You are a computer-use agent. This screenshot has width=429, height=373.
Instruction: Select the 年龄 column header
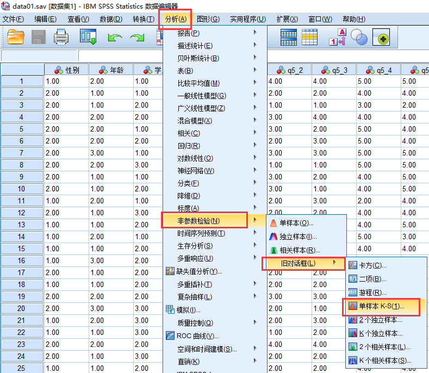click(111, 70)
